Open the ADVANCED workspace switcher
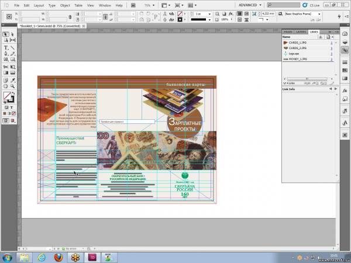 [250, 5]
